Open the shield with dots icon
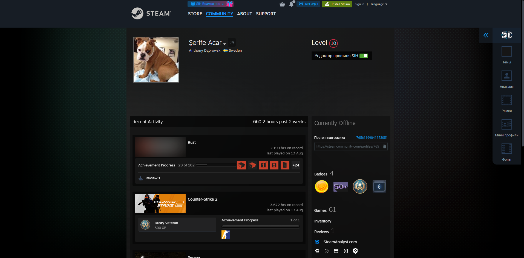 (x=355, y=251)
